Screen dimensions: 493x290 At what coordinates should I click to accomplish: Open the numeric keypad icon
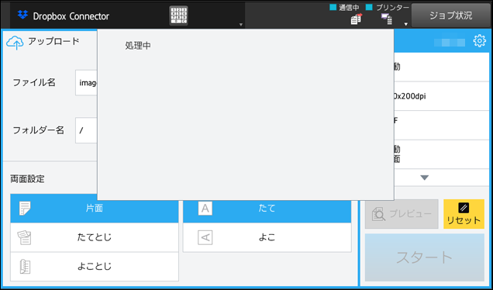click(x=178, y=16)
